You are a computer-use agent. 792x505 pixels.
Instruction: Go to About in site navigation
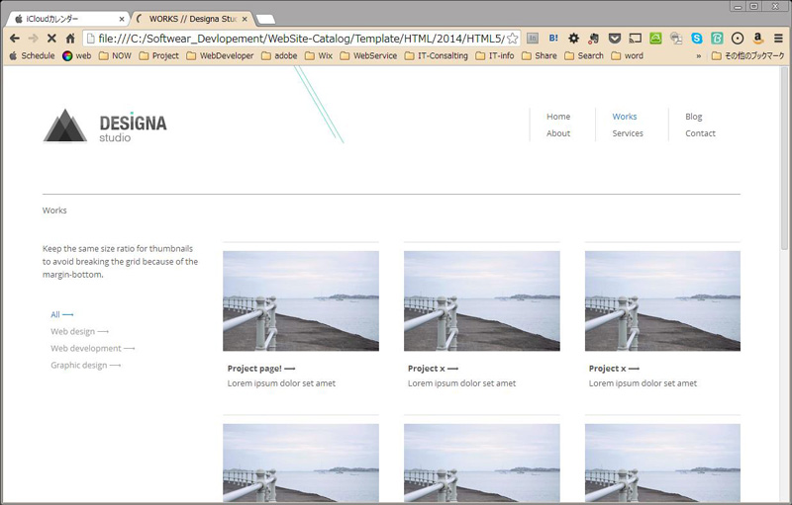(558, 133)
